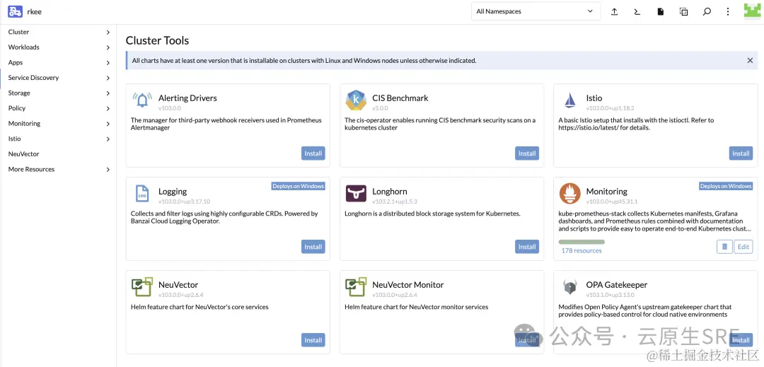Viewport: 764px width, 367px height.
Task: Click the copy kubeconfig to clipboard icon
Action: tap(683, 12)
